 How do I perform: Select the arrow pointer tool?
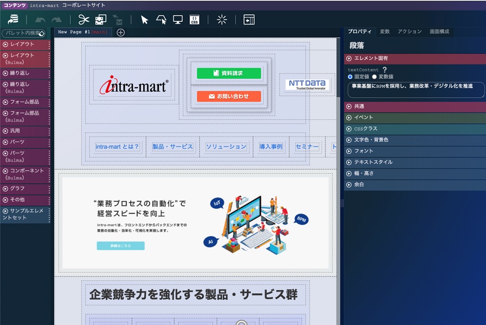point(144,19)
